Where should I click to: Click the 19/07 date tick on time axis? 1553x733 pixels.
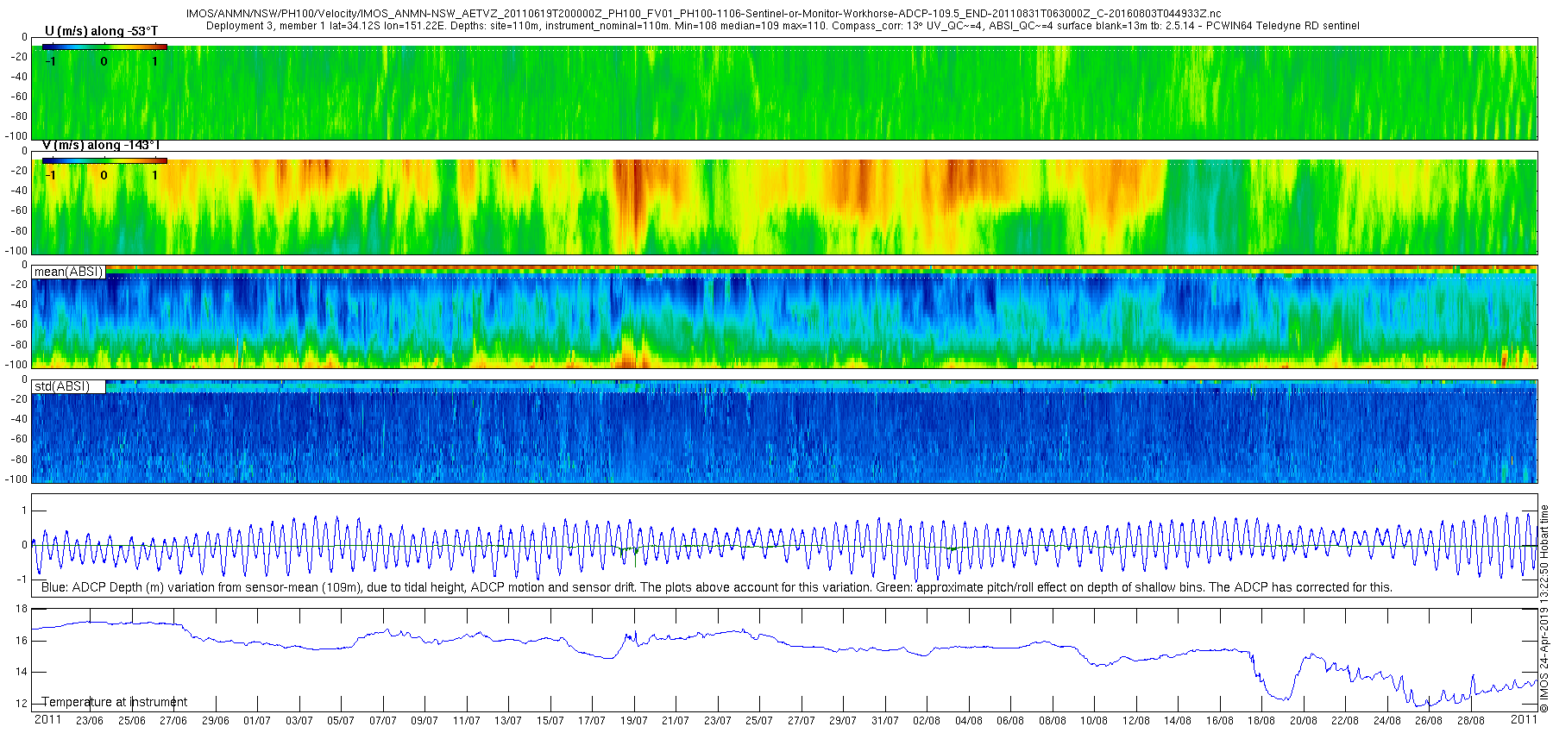tap(633, 720)
